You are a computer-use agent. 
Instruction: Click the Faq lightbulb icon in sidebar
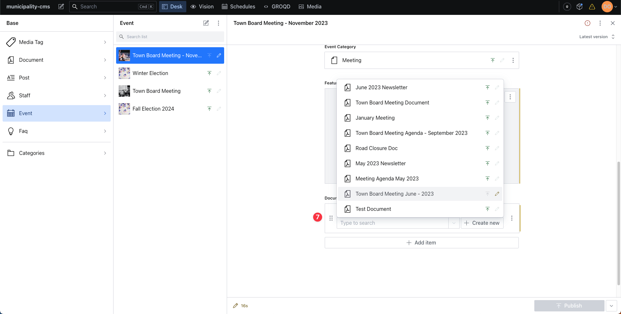[x=11, y=131]
